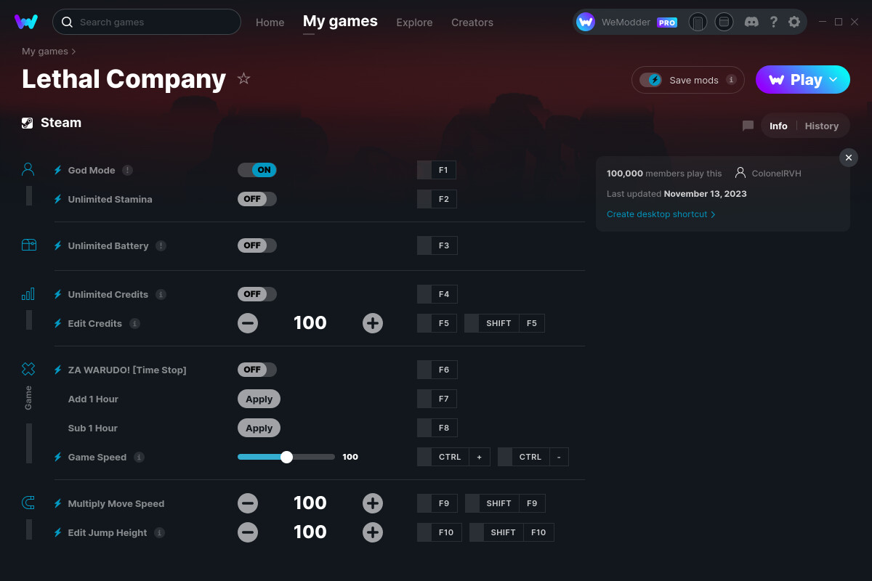Click the WeMod logo icon

pos(26,22)
